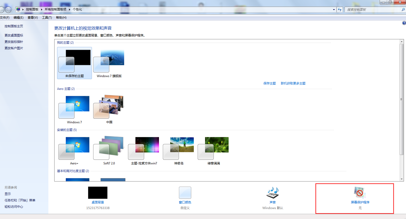Click the search magnifier icon
Screen dimensions: 406x219
403,9
